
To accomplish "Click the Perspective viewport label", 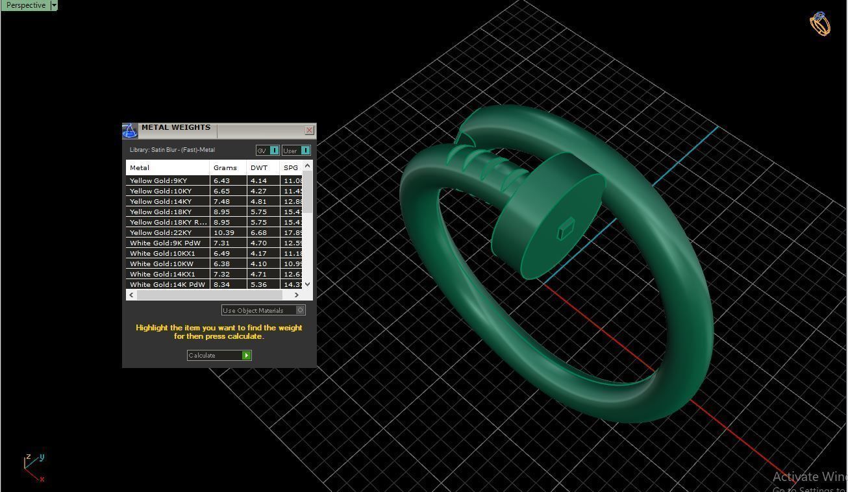I will click(x=25, y=5).
